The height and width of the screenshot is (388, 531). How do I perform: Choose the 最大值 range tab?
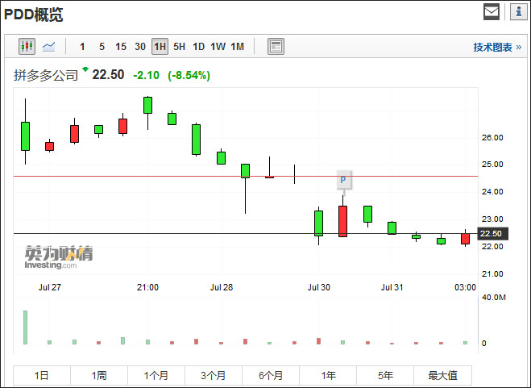pos(442,375)
